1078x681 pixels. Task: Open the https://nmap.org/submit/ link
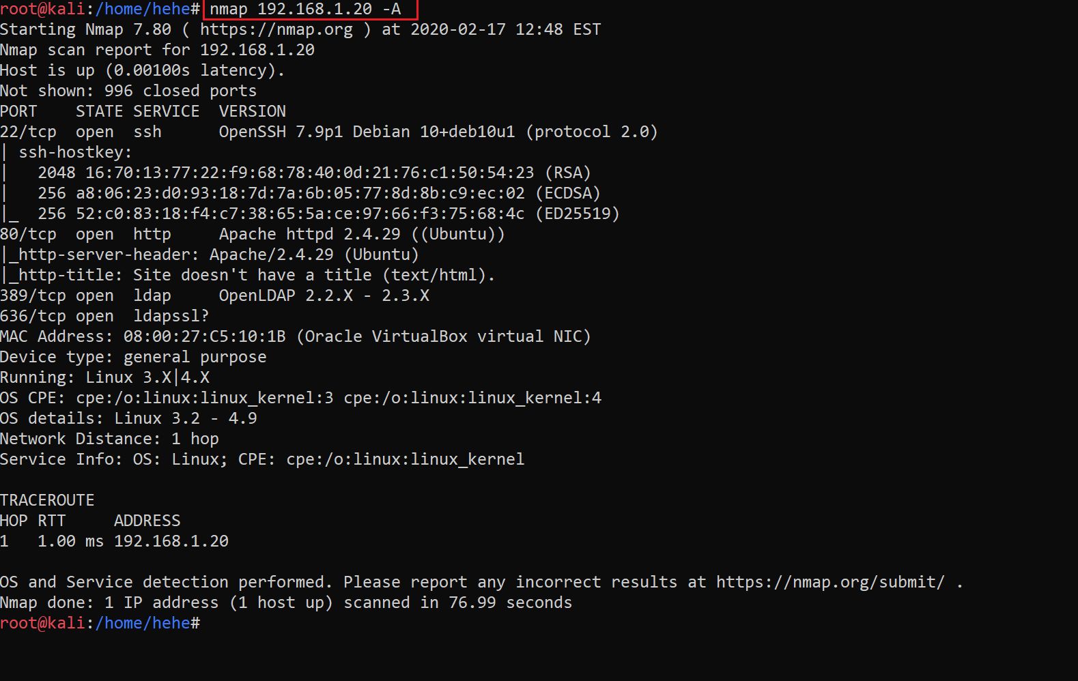pos(830,582)
